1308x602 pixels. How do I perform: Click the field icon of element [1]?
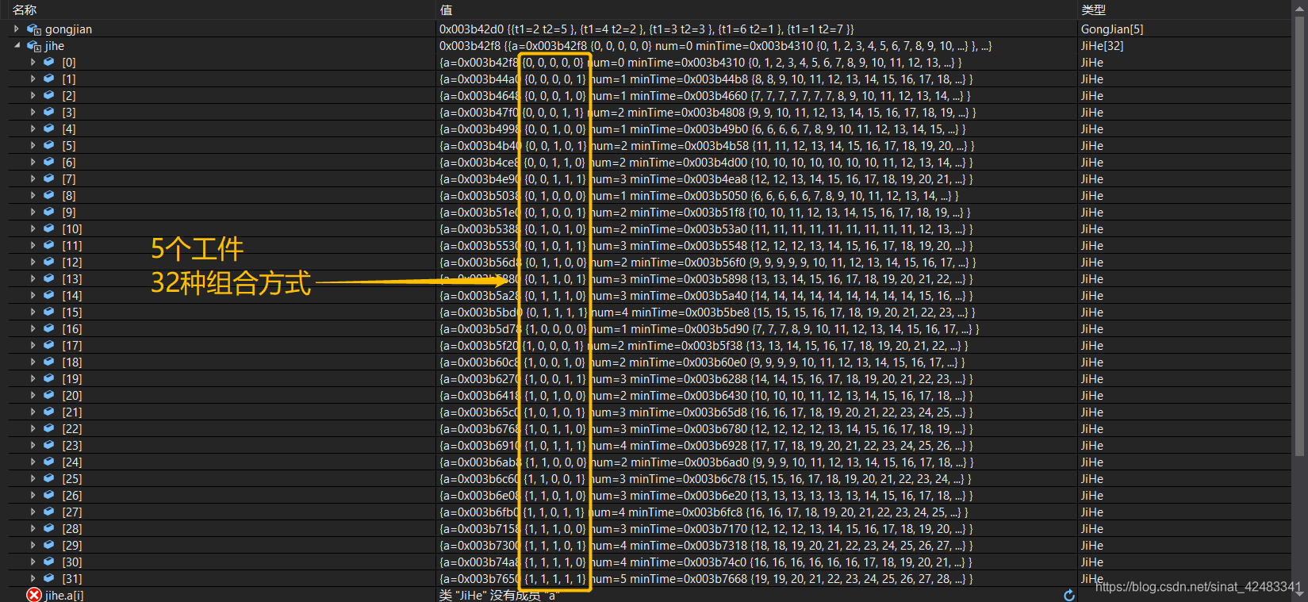point(49,79)
